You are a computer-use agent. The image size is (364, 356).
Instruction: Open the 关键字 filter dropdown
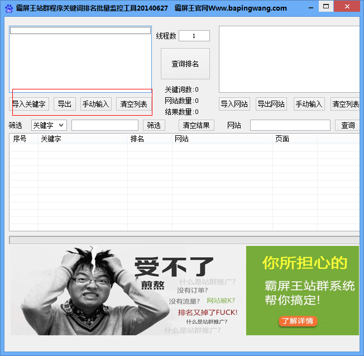[49, 125]
